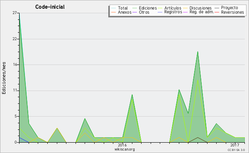Click the CC BY-SA 3.0 license text
This screenshot has height=153, width=249.
[x=236, y=150]
